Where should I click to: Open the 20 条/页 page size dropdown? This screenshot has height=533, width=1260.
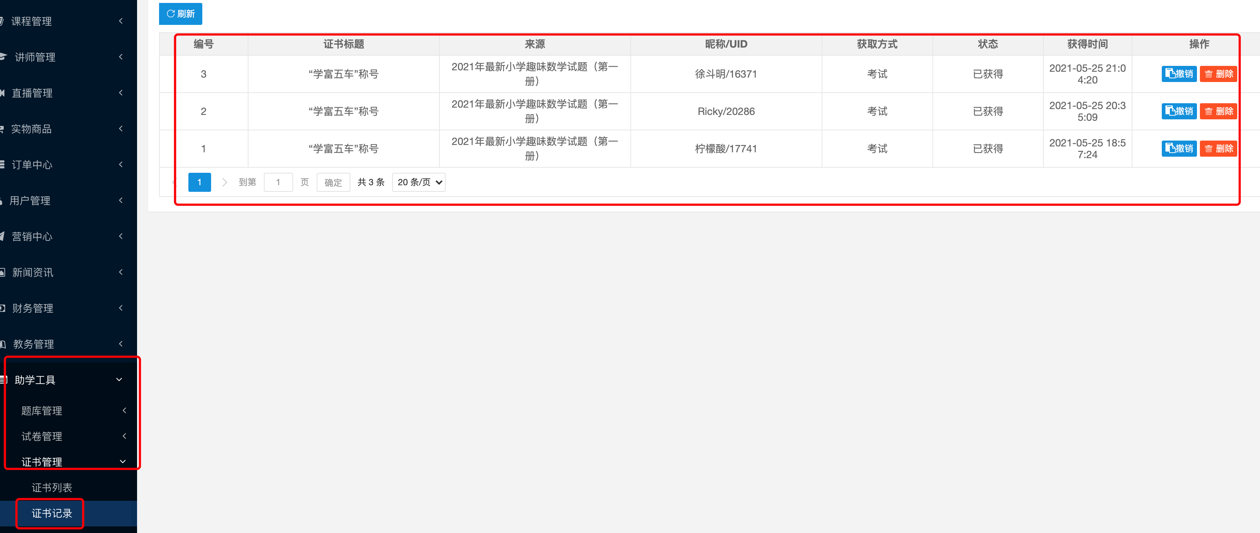[419, 182]
